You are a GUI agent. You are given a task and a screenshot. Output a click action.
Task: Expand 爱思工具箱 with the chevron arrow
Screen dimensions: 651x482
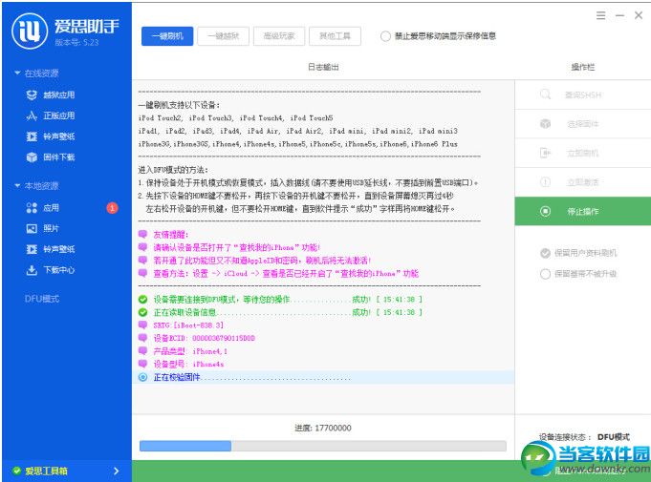coord(117,471)
